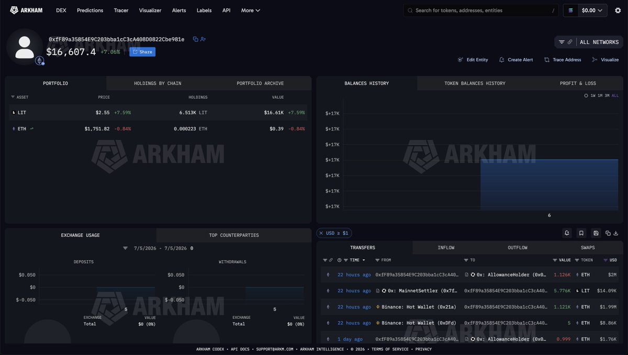Open the DEX menu item
The image size is (628, 355).
pyautogui.click(x=61, y=10)
